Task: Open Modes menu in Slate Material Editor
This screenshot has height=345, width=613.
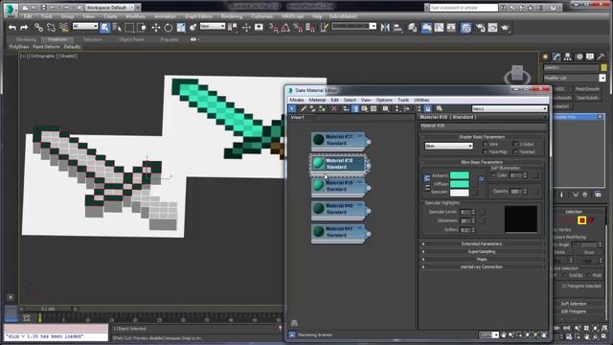Action: tap(296, 100)
